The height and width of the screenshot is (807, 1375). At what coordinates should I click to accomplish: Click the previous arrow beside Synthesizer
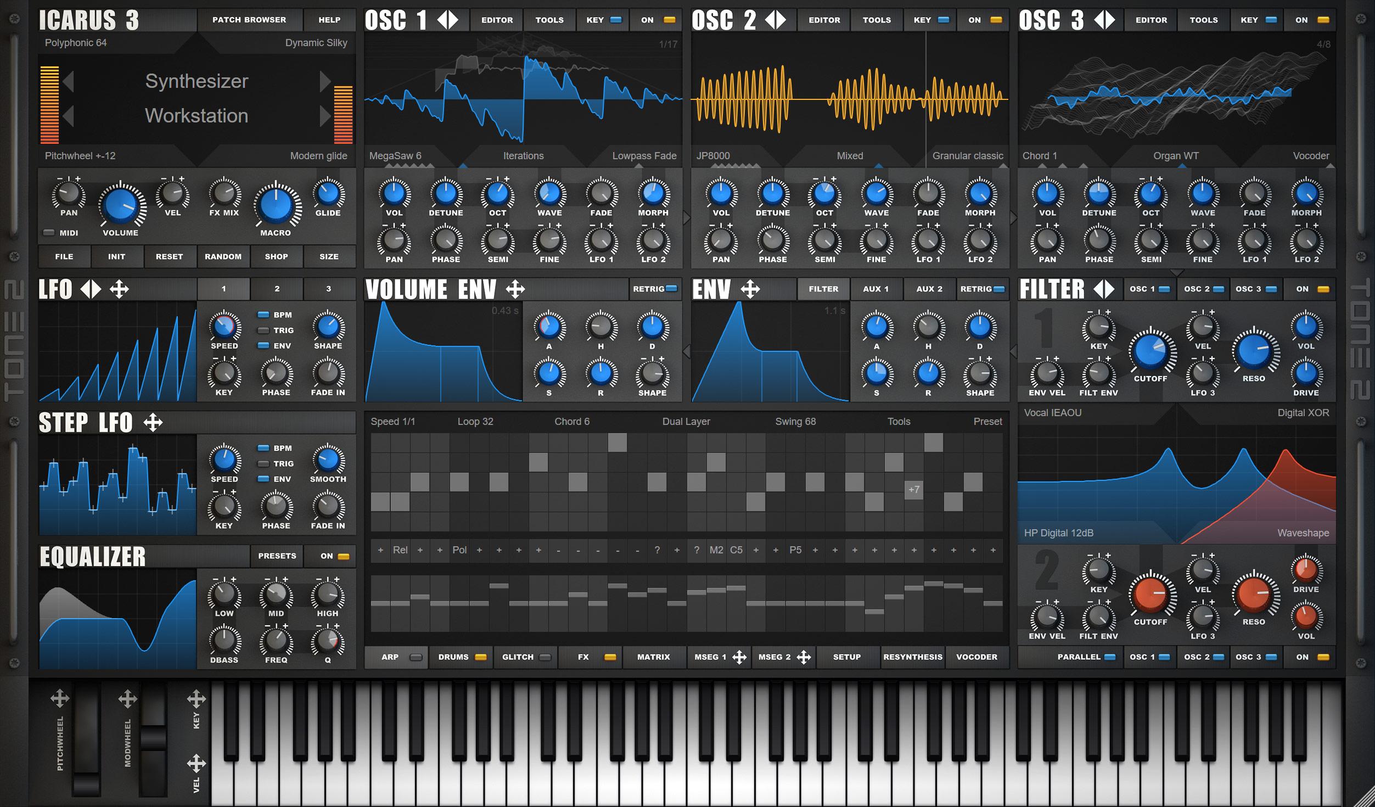[68, 81]
